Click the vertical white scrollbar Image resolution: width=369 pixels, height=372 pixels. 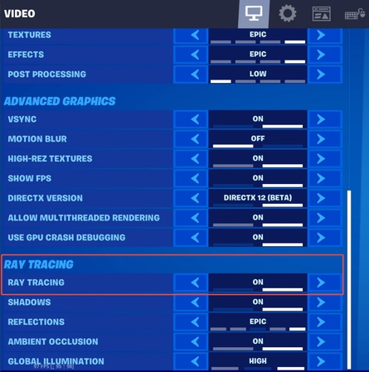349,279
